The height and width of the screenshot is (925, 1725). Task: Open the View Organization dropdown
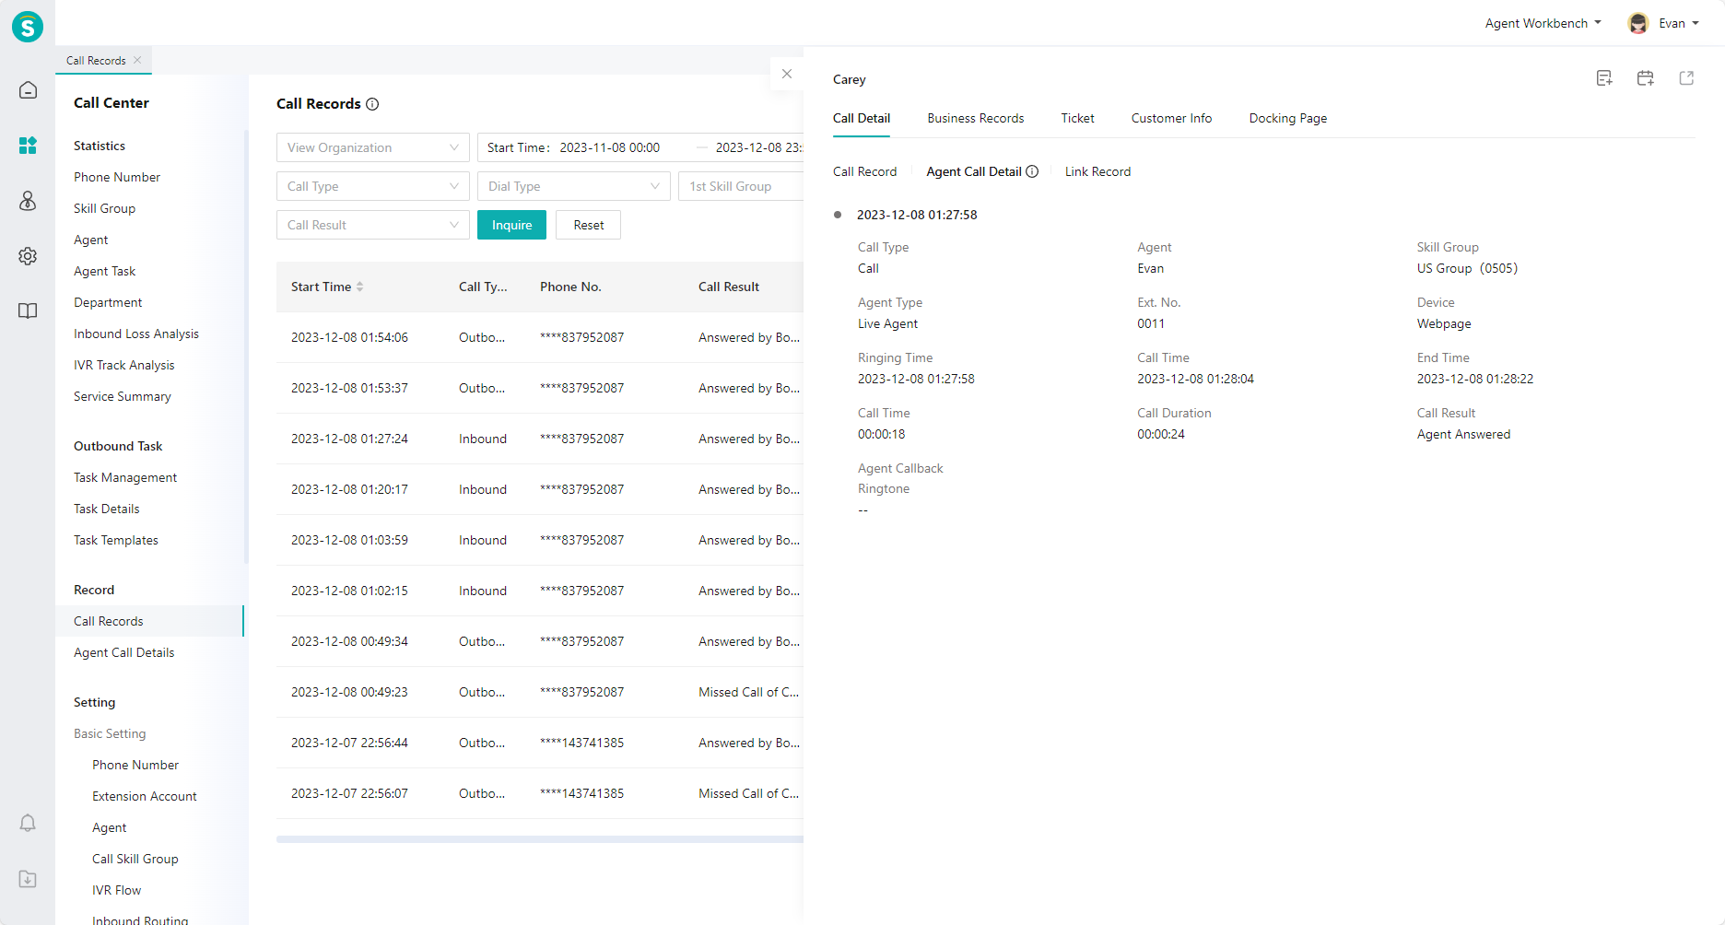tap(373, 147)
